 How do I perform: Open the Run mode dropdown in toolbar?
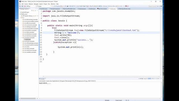[x=36, y=6]
